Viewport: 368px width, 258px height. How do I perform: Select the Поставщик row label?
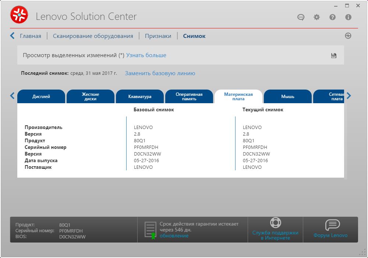coord(38,167)
